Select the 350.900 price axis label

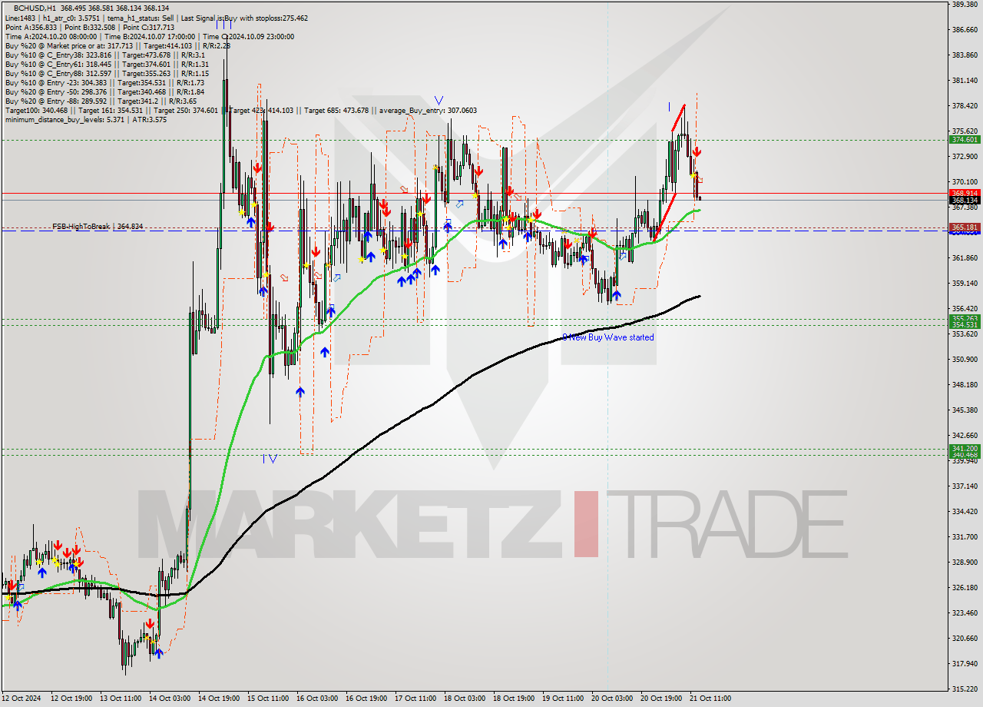coord(965,360)
